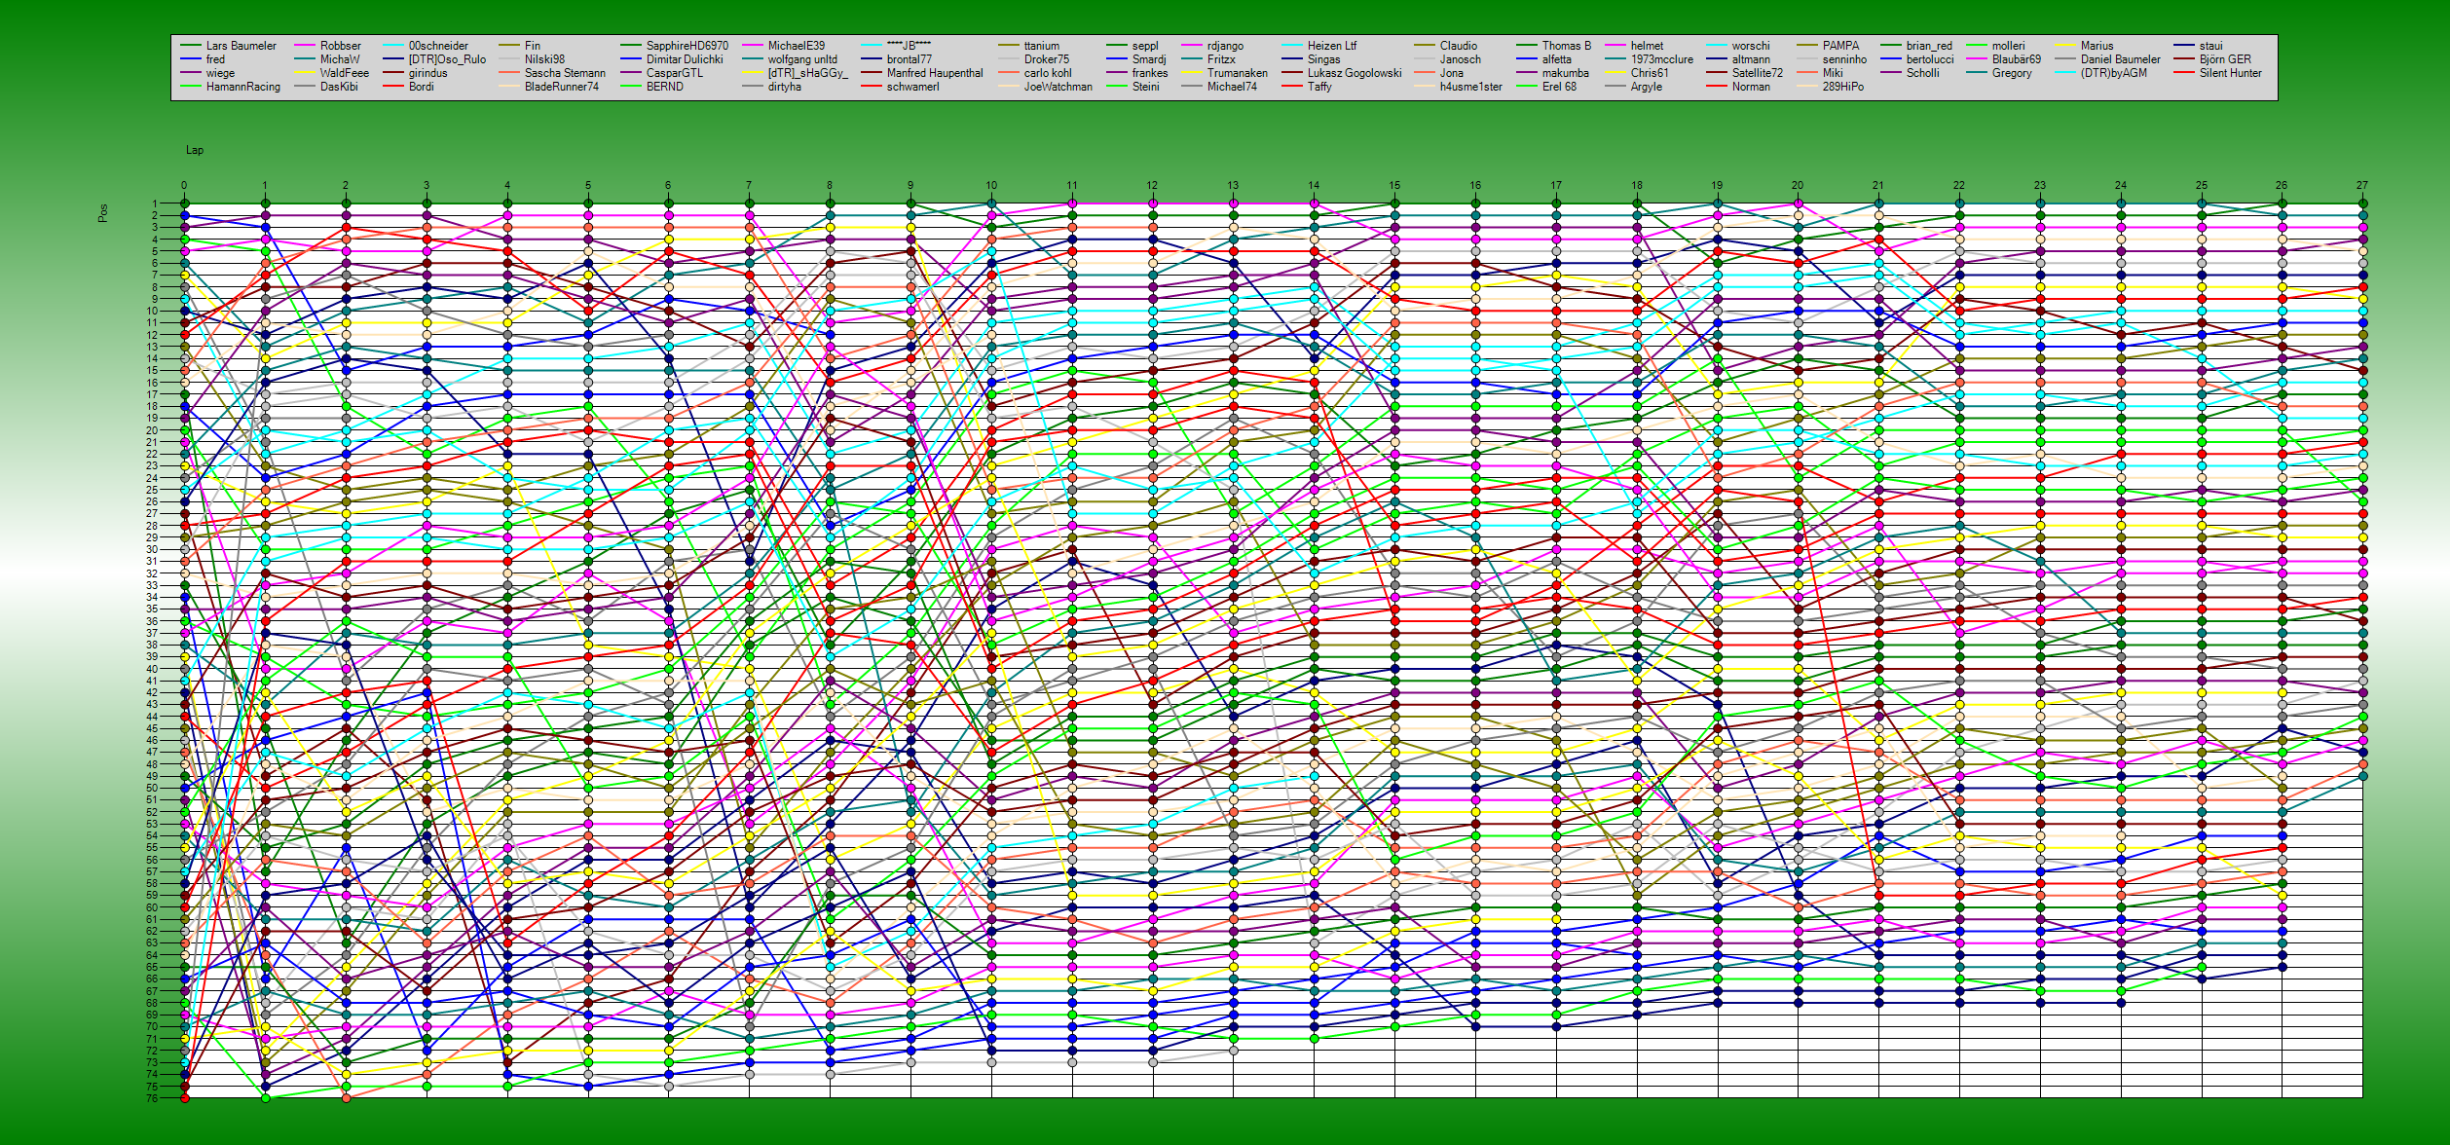Select Chris61 in the legend
Screen dimensions: 2450x1145
pyautogui.click(x=1649, y=73)
